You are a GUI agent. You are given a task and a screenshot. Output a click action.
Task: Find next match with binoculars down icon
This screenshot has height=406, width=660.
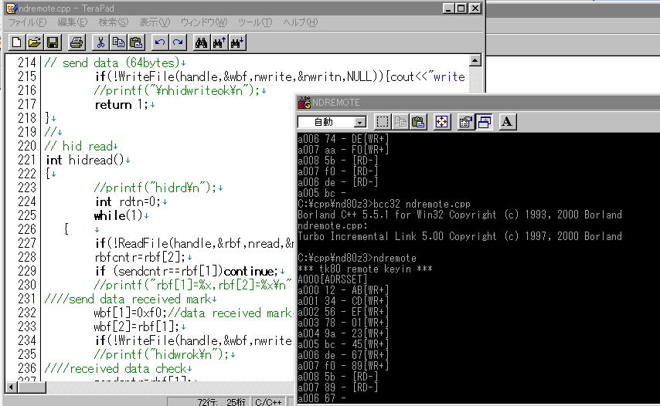pyautogui.click(x=237, y=42)
